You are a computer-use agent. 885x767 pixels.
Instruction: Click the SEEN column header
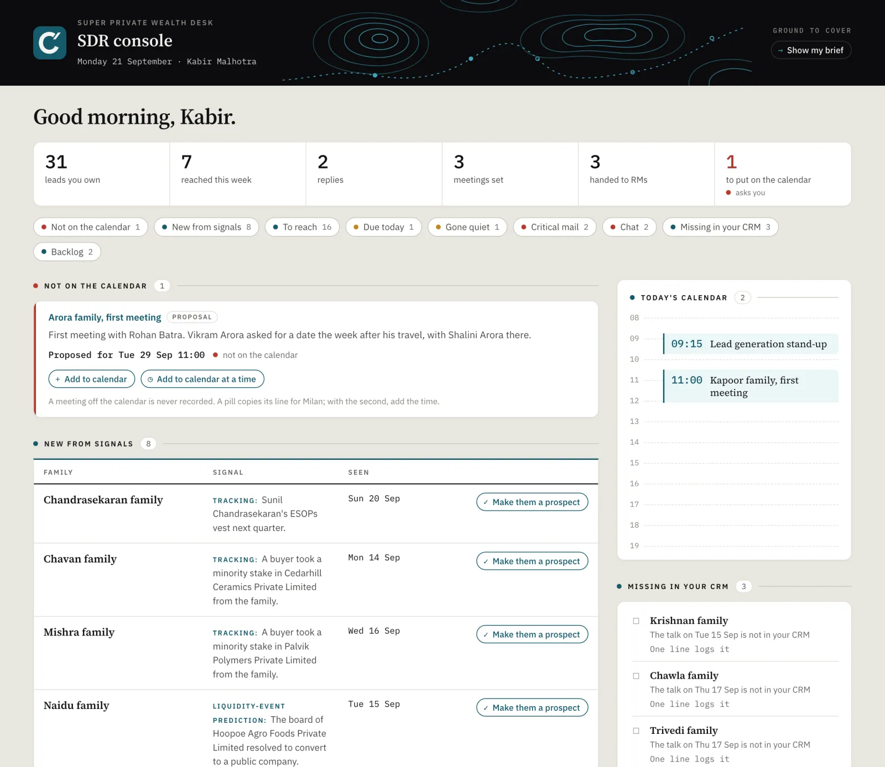pyautogui.click(x=358, y=472)
